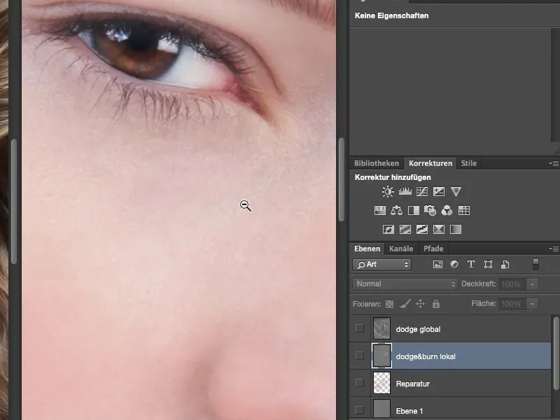Enable visibility for Ebene 1
This screenshot has width=560, height=420.
[x=360, y=410]
